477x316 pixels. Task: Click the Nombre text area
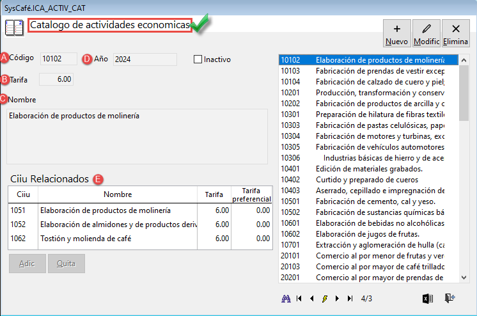click(x=137, y=136)
